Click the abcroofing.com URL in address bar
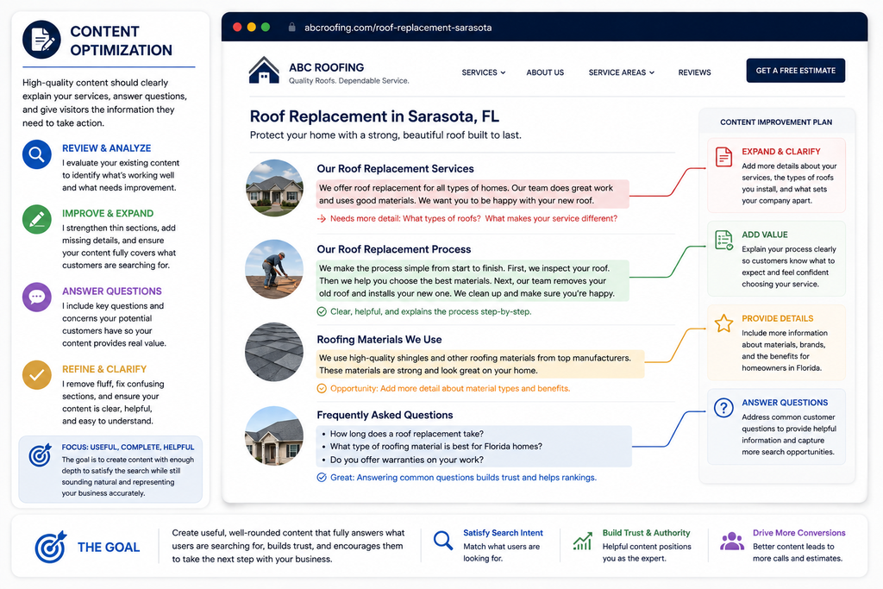Viewport: 883px width, 589px height. pyautogui.click(x=398, y=28)
